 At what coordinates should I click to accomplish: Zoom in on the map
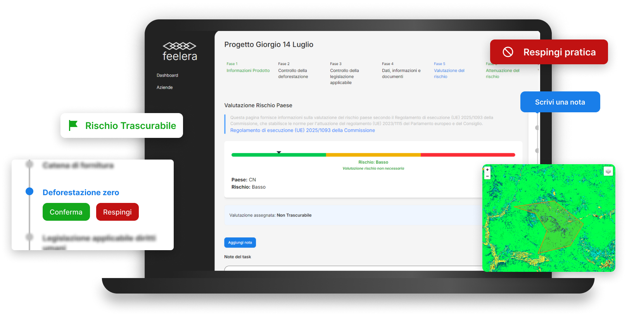(x=487, y=170)
